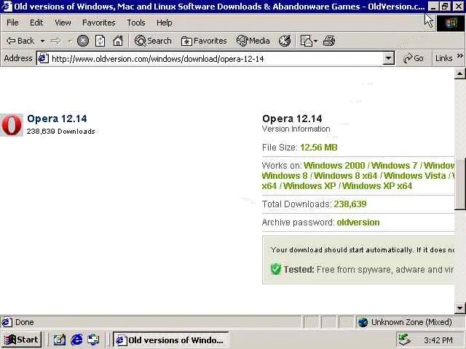This screenshot has height=349, width=466.
Task: Click the address bar URL field
Action: click(216, 58)
